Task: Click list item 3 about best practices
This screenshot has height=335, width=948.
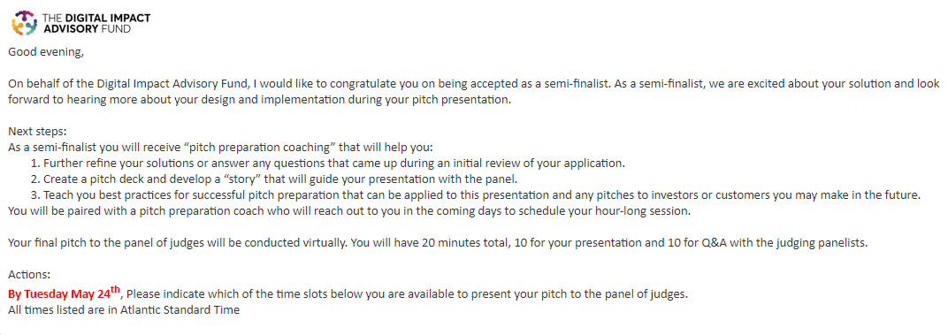Action: pos(475,195)
